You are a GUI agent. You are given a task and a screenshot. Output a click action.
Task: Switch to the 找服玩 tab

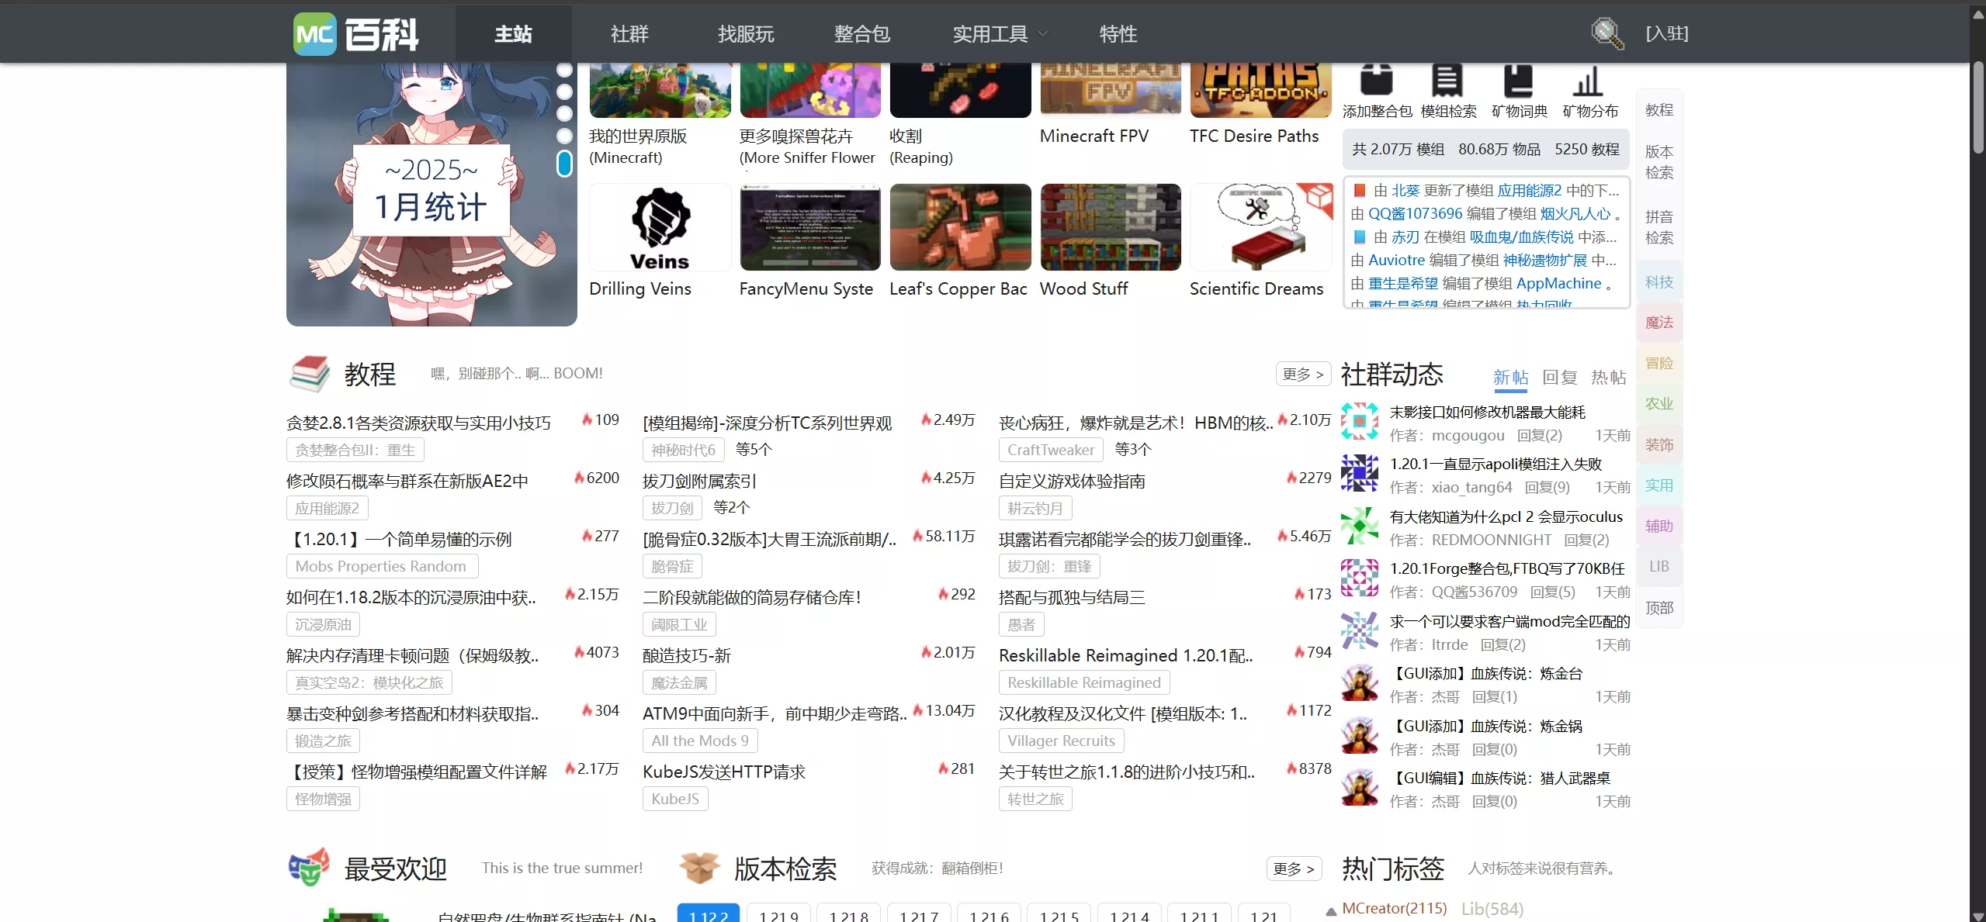[x=745, y=33]
